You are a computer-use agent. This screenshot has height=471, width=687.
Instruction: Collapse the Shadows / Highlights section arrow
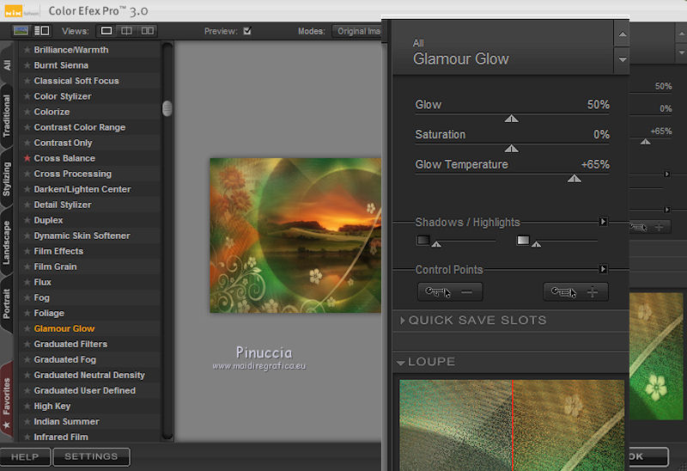(x=603, y=222)
